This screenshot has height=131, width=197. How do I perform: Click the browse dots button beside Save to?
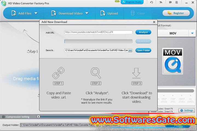(x=130, y=50)
